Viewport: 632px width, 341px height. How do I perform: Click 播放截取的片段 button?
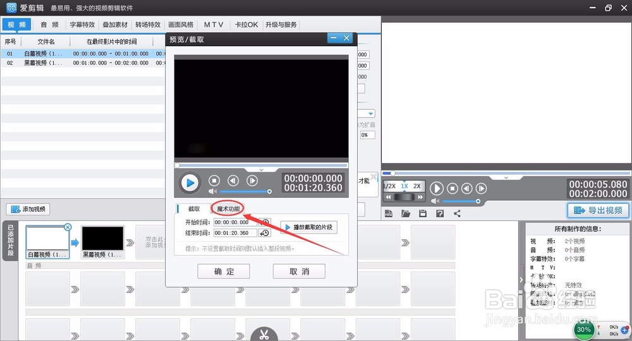point(309,227)
